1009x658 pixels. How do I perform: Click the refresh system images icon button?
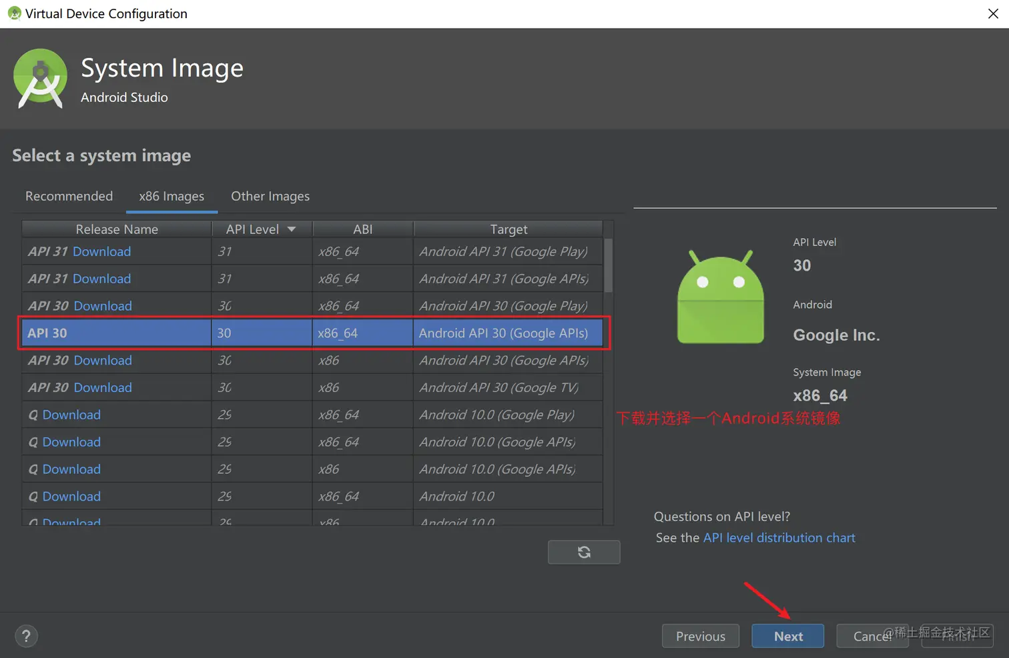(584, 552)
